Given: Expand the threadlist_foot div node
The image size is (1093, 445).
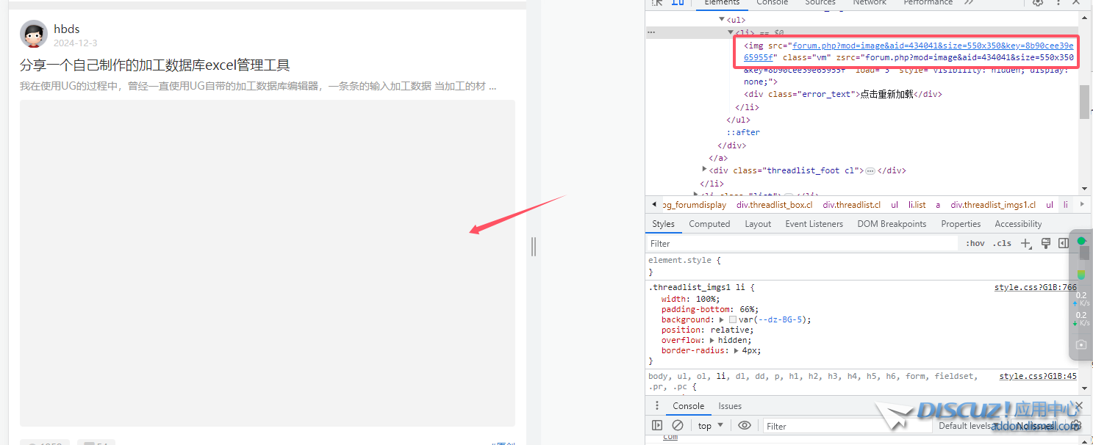Looking at the screenshot, I should tap(705, 170).
